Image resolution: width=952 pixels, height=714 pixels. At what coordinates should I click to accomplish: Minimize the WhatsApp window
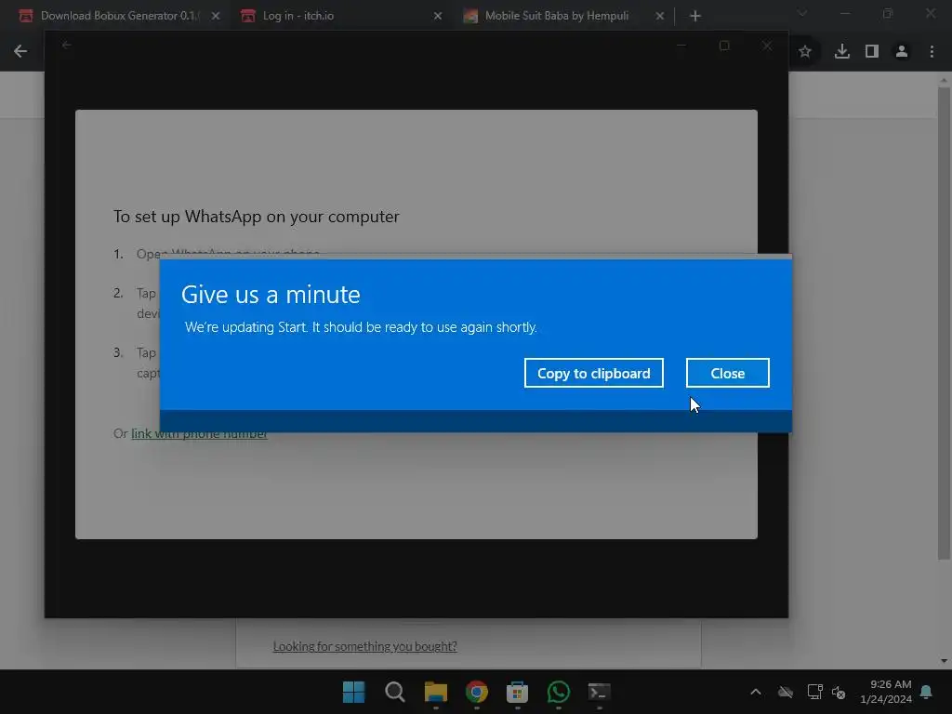(681, 46)
